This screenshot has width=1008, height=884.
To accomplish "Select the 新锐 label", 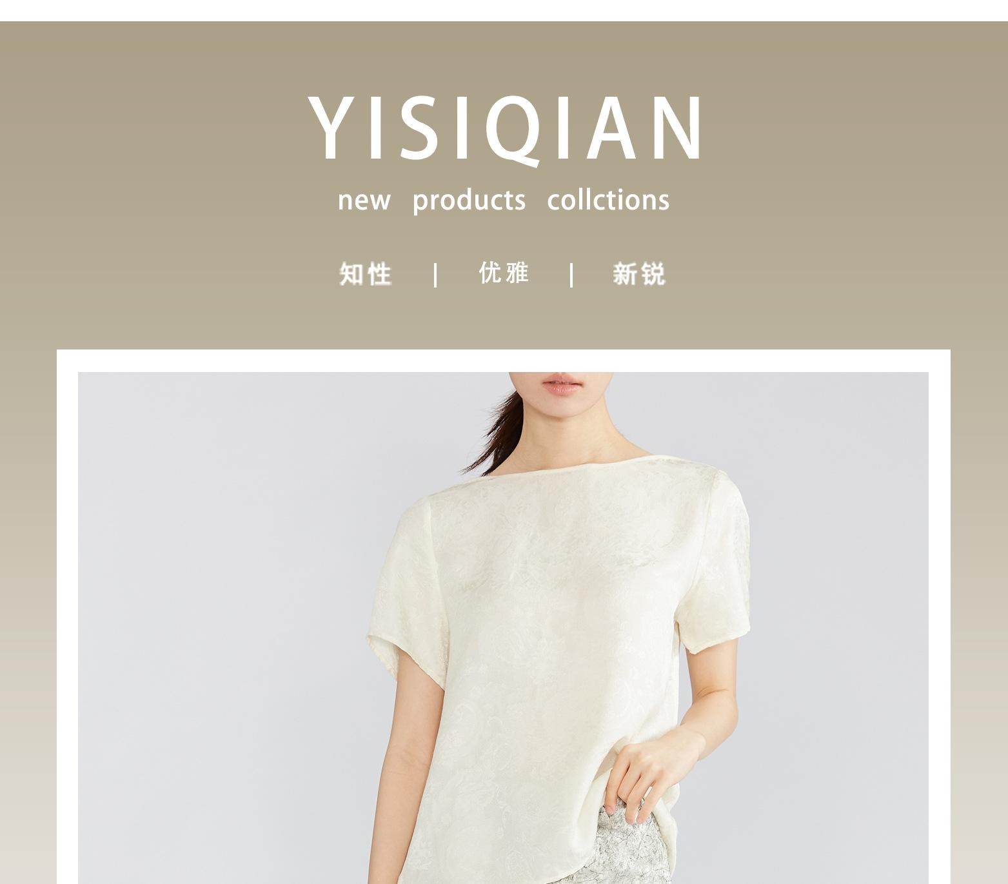I will 639,274.
